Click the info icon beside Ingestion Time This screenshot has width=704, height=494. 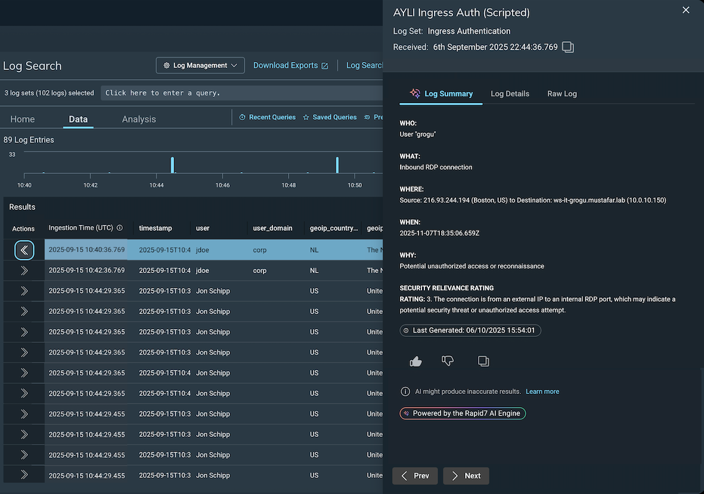pos(120,228)
